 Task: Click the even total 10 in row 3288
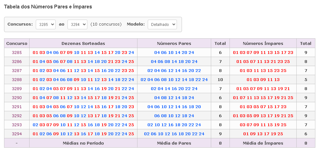220,80
